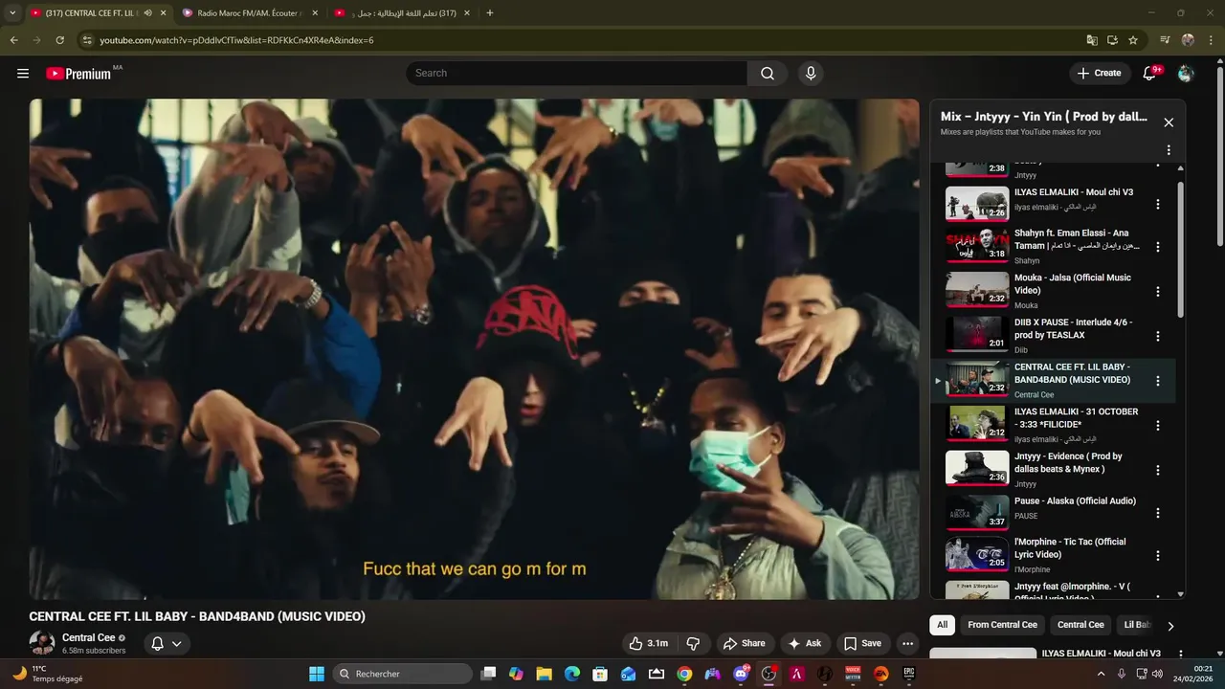Start voice search with microphone icon

[x=811, y=74]
